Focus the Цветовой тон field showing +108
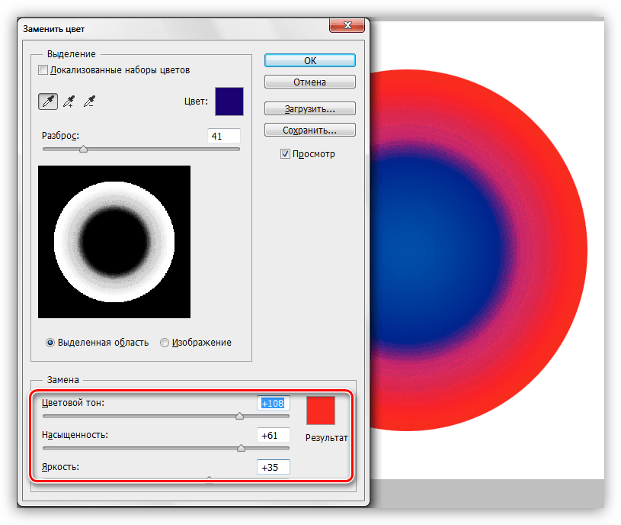Image resolution: width=621 pixels, height=525 pixels. tap(274, 403)
